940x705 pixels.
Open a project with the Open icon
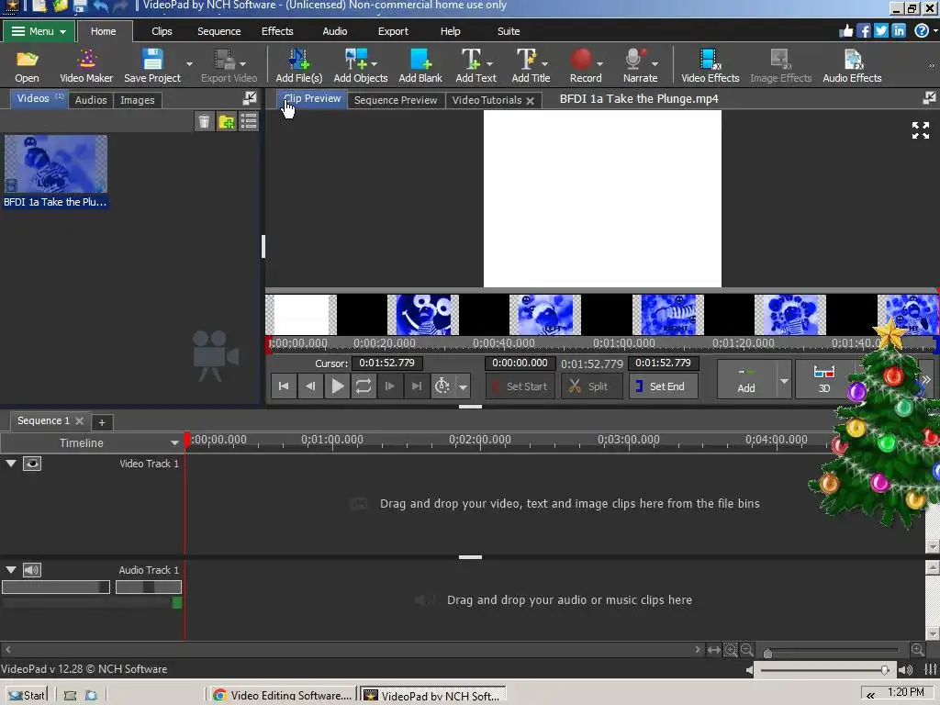(x=27, y=65)
